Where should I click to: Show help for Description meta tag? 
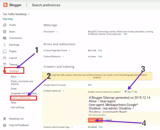[x=57, y=32]
